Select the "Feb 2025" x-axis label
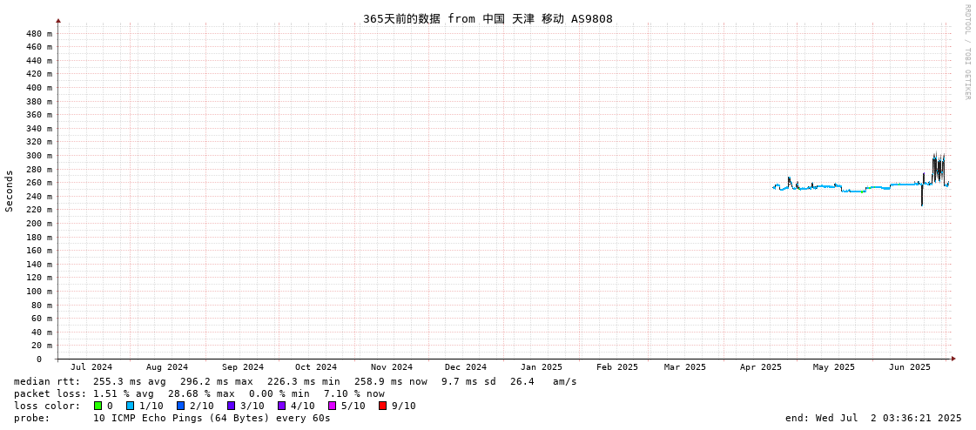This screenshot has width=976, height=430. [616, 367]
